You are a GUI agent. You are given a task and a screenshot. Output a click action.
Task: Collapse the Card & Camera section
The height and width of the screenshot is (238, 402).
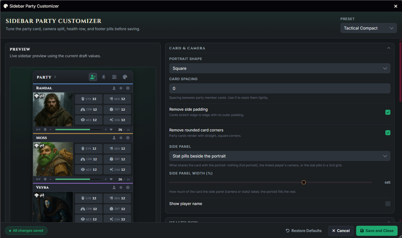coord(388,48)
